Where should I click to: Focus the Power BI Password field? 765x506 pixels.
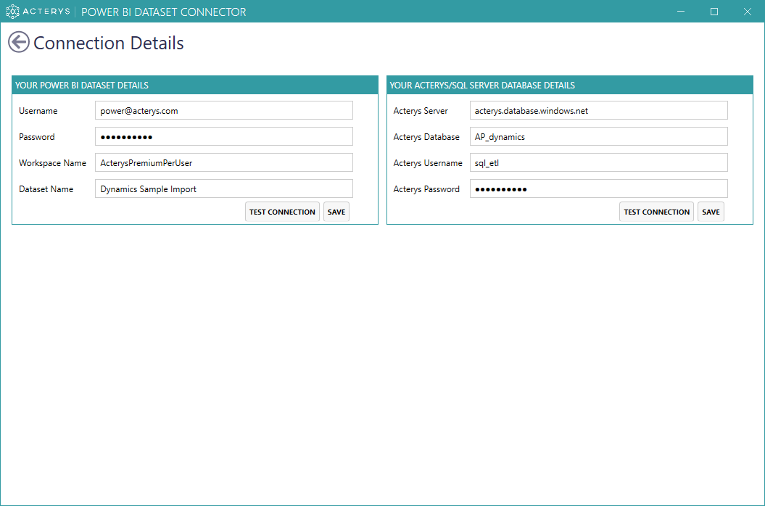pos(224,136)
